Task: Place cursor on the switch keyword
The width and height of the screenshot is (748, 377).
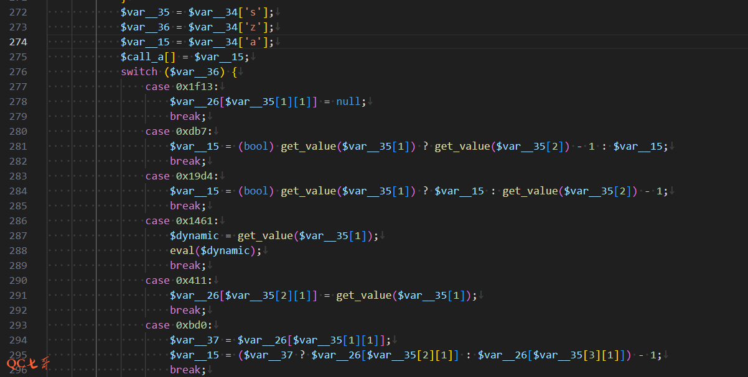Action: point(139,71)
